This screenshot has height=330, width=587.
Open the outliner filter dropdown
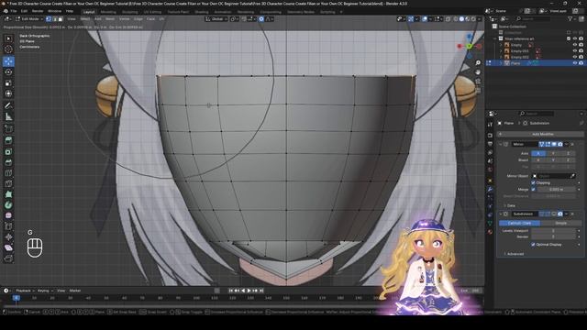tap(571, 18)
